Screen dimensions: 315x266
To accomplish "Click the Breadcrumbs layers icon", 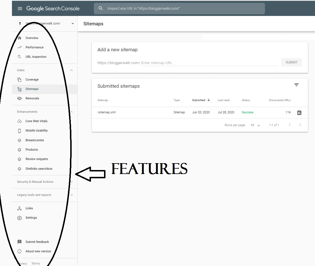I will [20, 140].
